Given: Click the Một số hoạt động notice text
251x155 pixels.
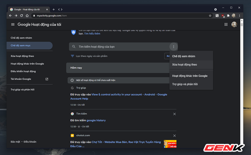Looking at the screenshot, I should [x=96, y=80].
